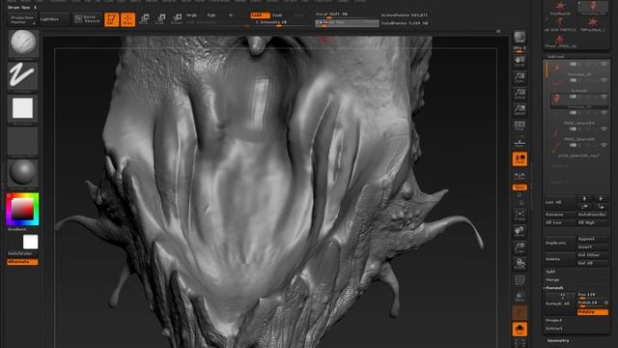Hide the second subtool using its eye icon
This screenshot has width=618, height=348.
coord(604,80)
